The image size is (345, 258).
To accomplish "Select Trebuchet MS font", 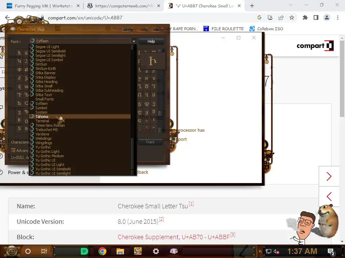I will tap(80, 130).
